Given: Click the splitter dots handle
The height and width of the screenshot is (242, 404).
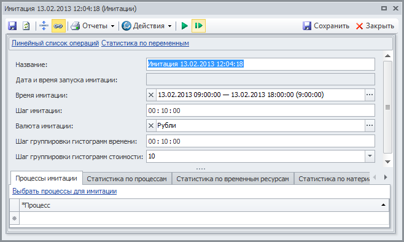Looking at the screenshot, I should point(200,169).
